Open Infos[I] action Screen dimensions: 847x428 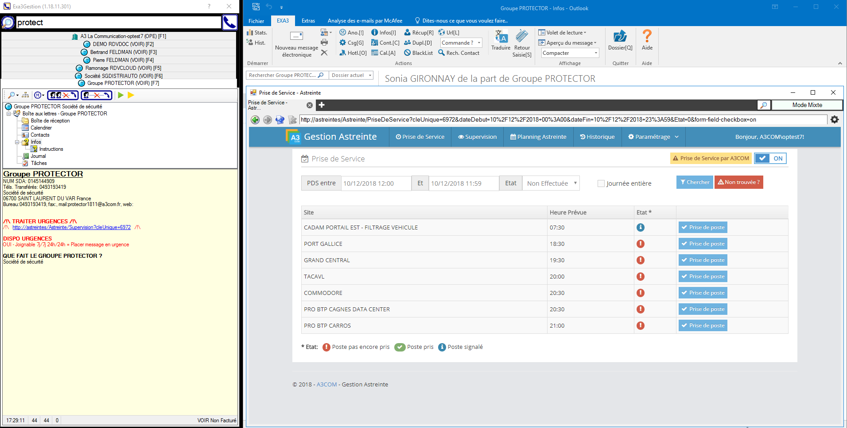(384, 33)
